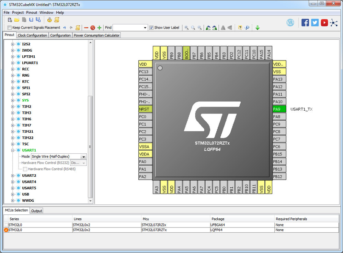Switch to the Output tab
The width and height of the screenshot is (343, 253).
point(36,211)
